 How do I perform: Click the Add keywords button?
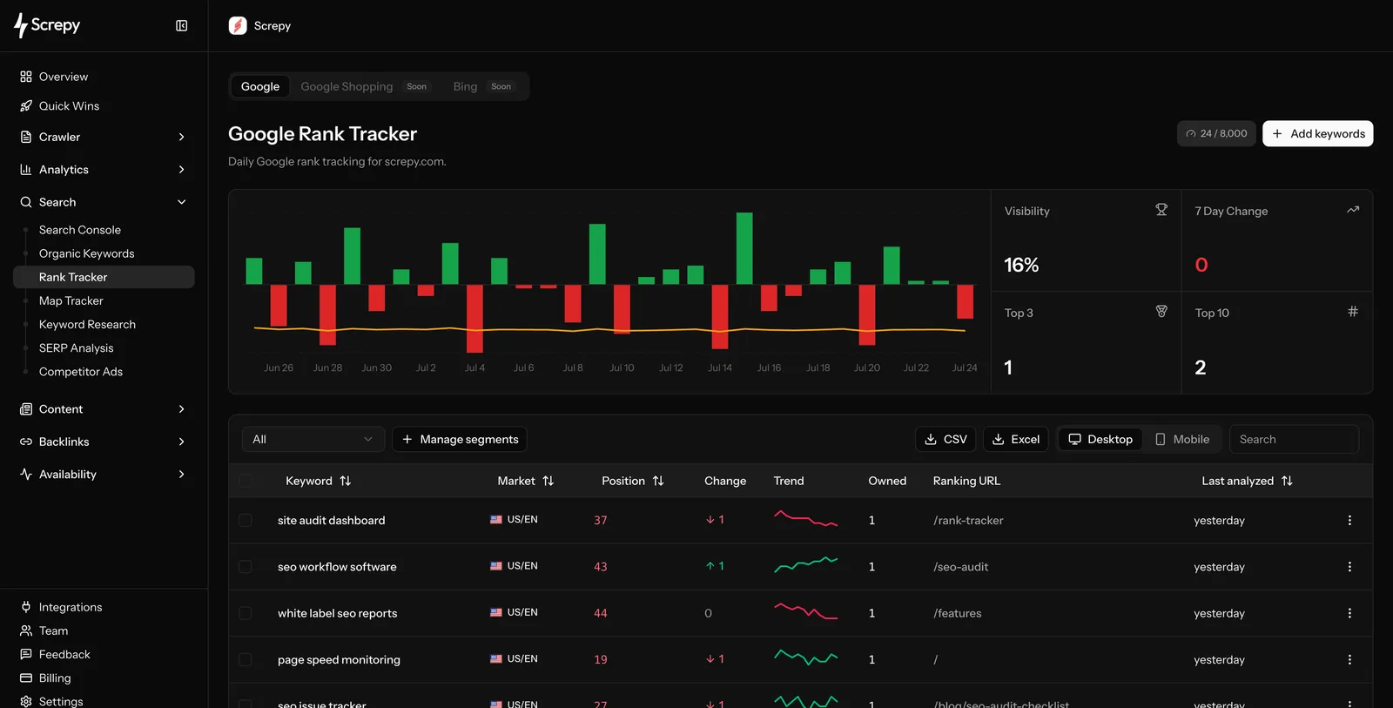[1318, 134]
